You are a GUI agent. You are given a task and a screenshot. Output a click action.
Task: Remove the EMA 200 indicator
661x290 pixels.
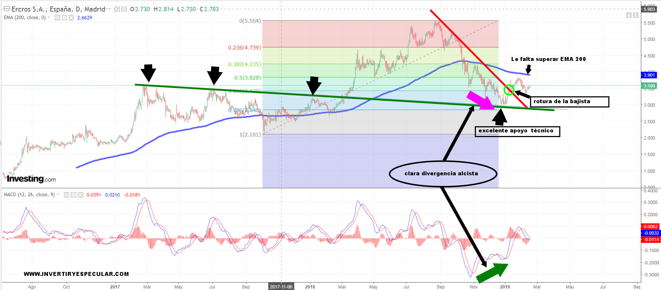[x=71, y=18]
